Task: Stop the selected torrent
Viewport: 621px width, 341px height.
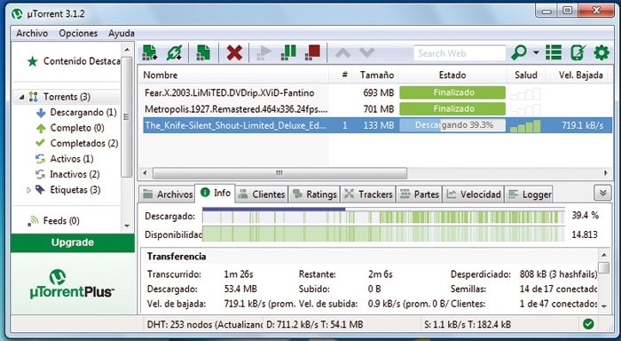Action: (313, 52)
